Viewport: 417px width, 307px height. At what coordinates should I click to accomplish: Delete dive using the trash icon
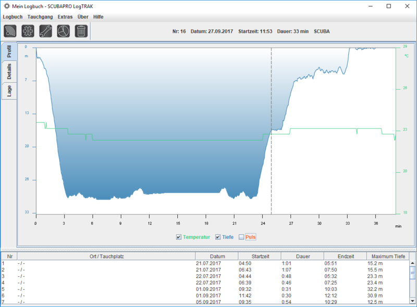[81, 31]
